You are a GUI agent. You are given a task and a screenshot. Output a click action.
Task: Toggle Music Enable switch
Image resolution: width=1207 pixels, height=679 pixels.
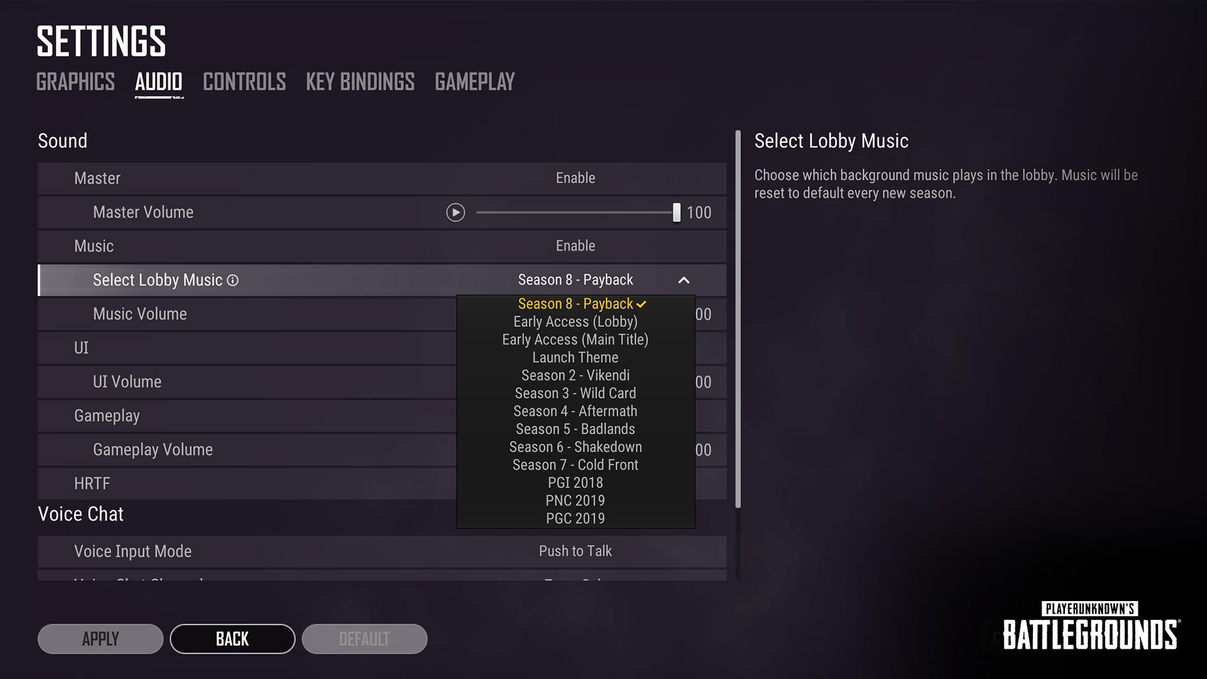click(x=575, y=245)
